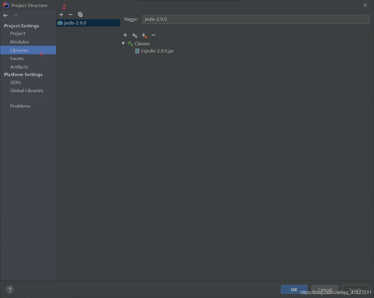Click the plus-globe icon to attach from repository
Screen dimensions: 374x298
click(x=135, y=35)
